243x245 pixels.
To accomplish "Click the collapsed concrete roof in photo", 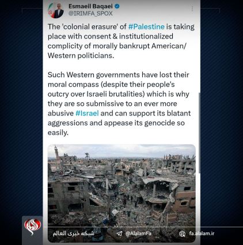I will [x=160, y=181].
